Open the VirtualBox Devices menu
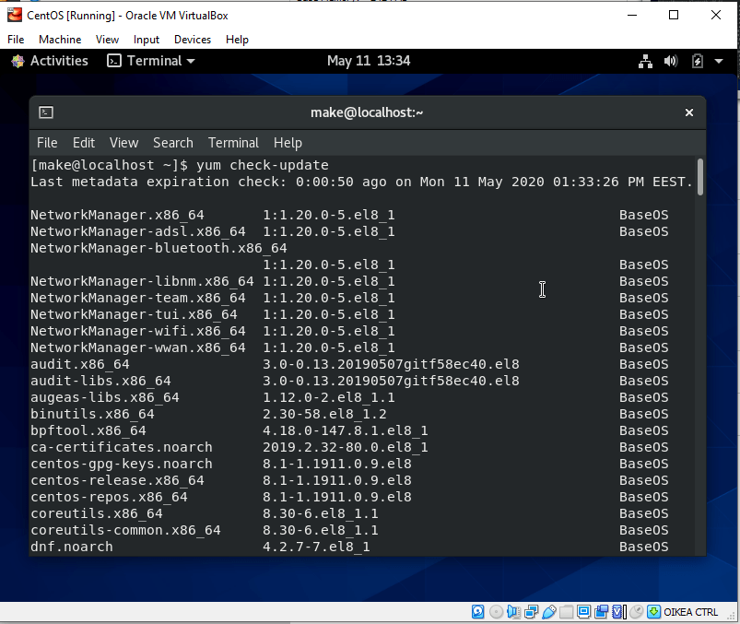 (x=192, y=40)
